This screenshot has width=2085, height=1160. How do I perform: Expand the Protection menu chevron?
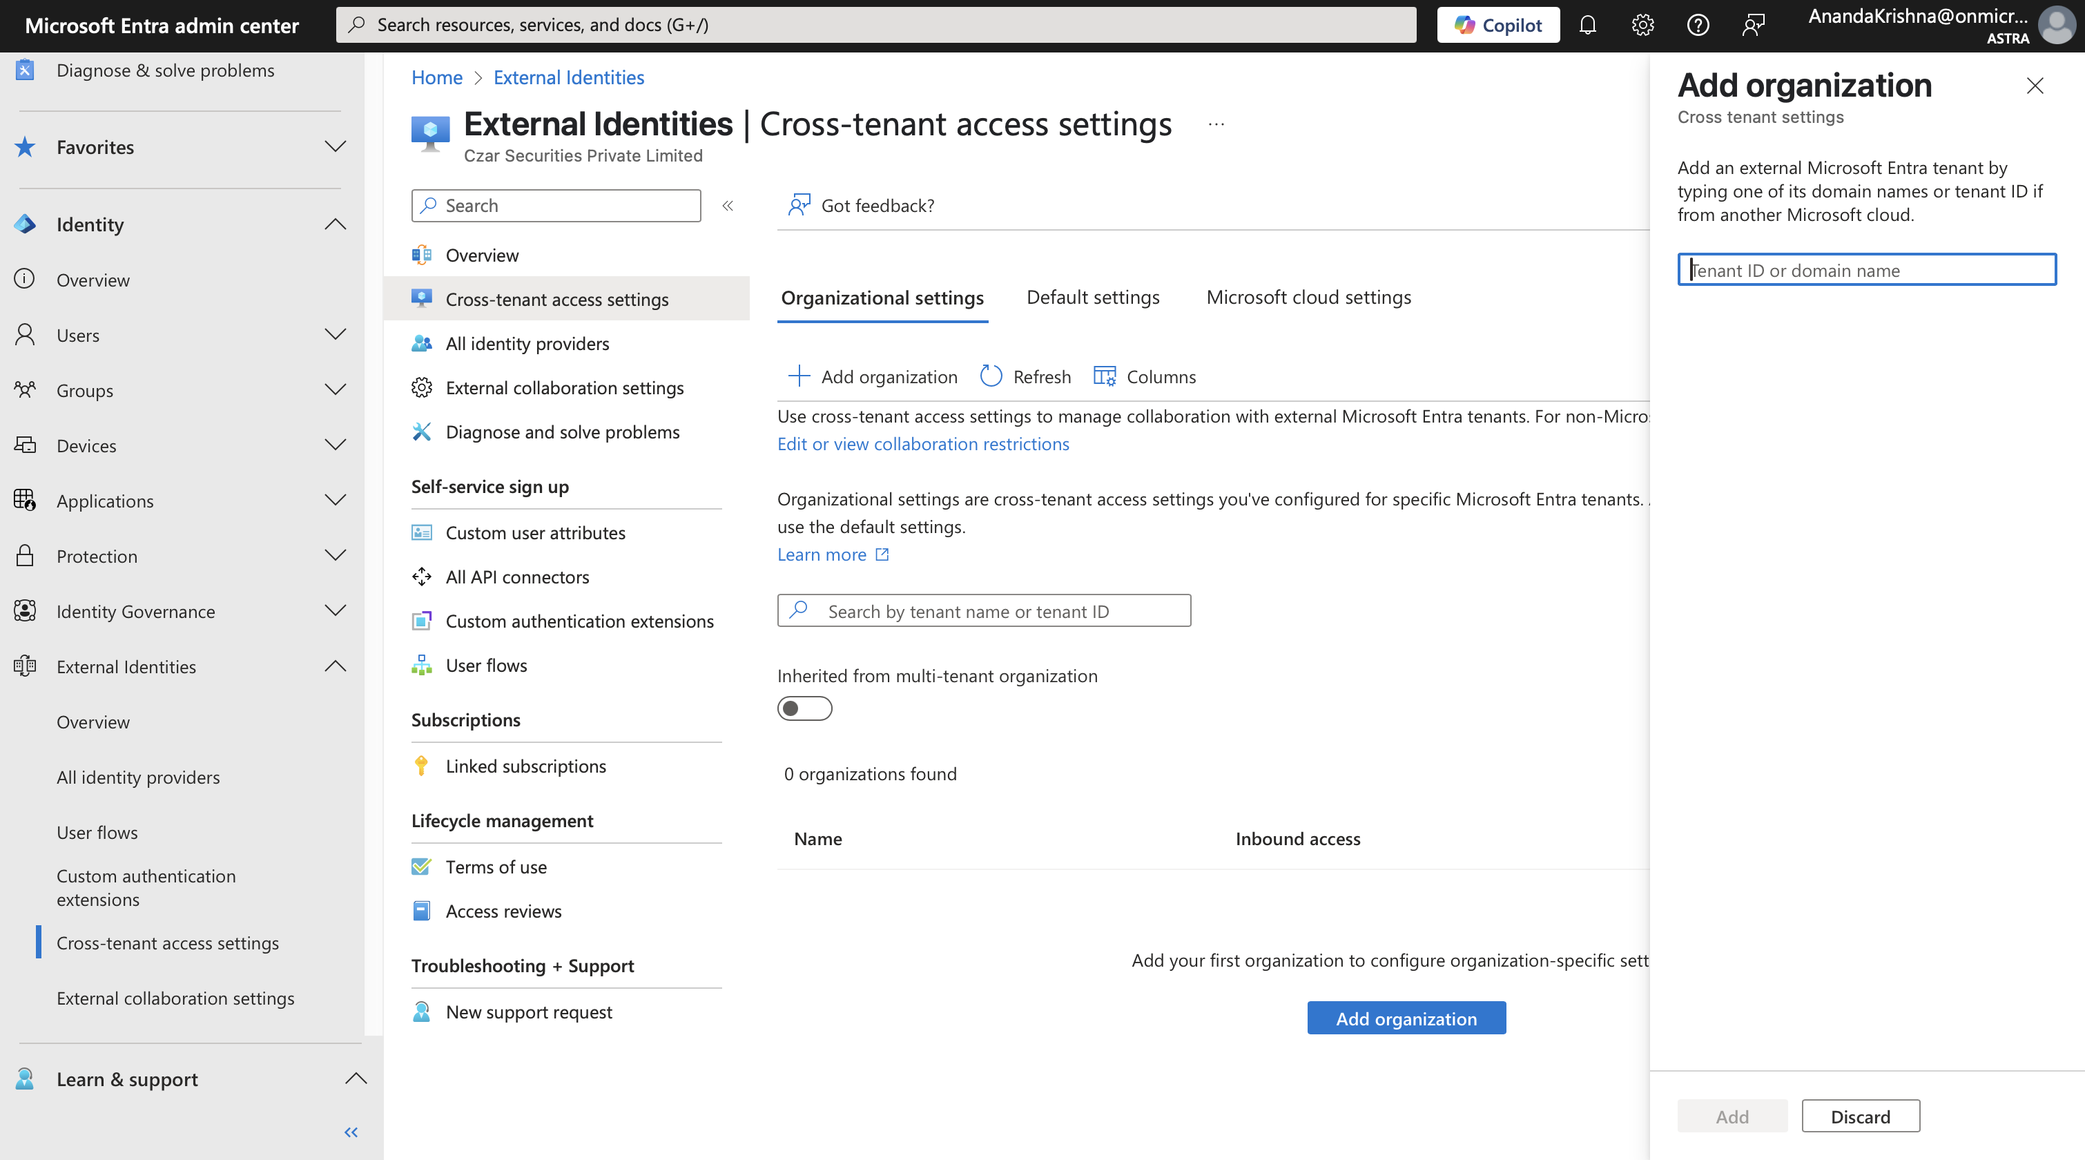pyautogui.click(x=335, y=555)
